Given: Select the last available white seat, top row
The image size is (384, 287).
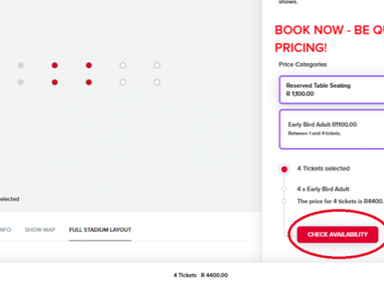Looking at the screenshot, I should tap(157, 65).
